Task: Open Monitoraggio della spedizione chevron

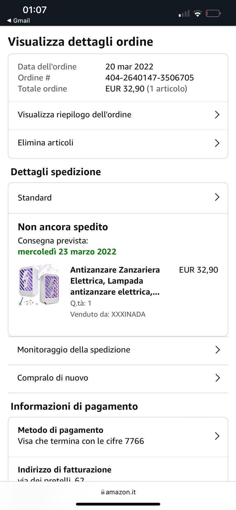Action: click(218, 350)
